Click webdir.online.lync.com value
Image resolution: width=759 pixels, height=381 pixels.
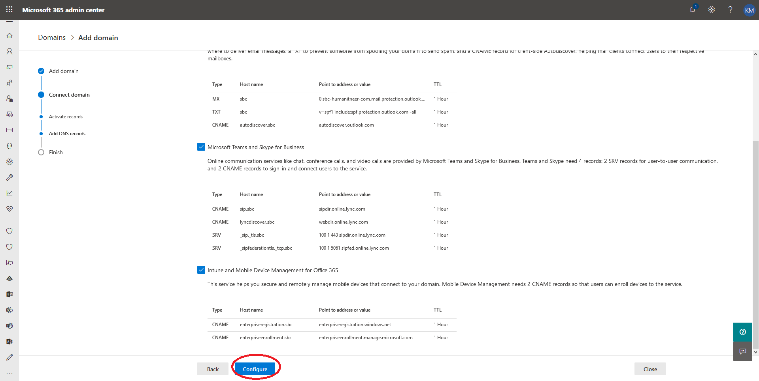344,222
